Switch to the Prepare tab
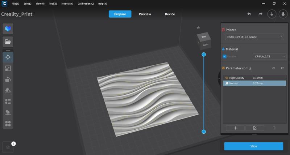 click(x=120, y=14)
